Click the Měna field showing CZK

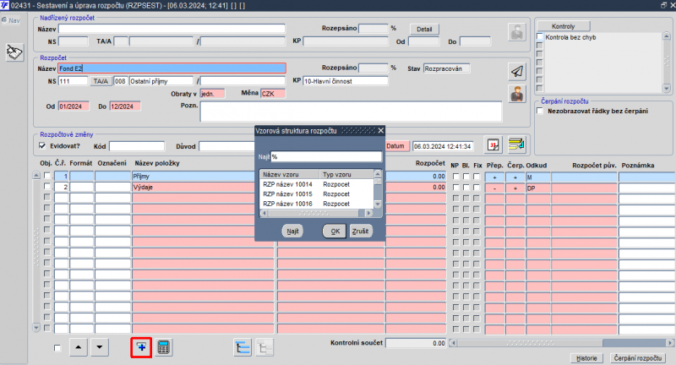click(273, 94)
